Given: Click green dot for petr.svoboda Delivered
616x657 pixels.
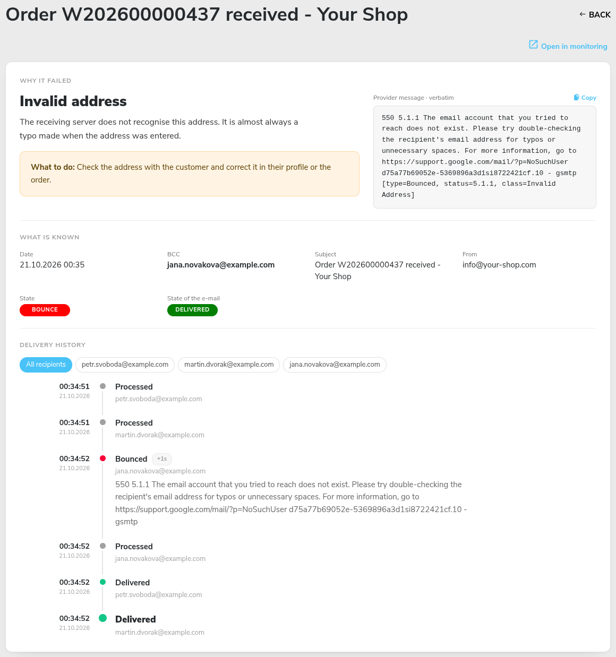Looking at the screenshot, I should click(x=102, y=582).
